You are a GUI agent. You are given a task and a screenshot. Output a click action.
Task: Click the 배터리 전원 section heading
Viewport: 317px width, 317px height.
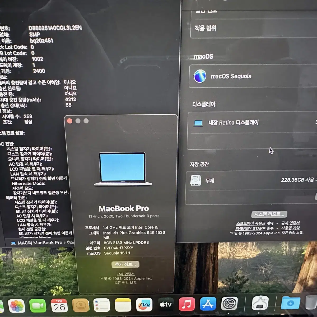16,198
